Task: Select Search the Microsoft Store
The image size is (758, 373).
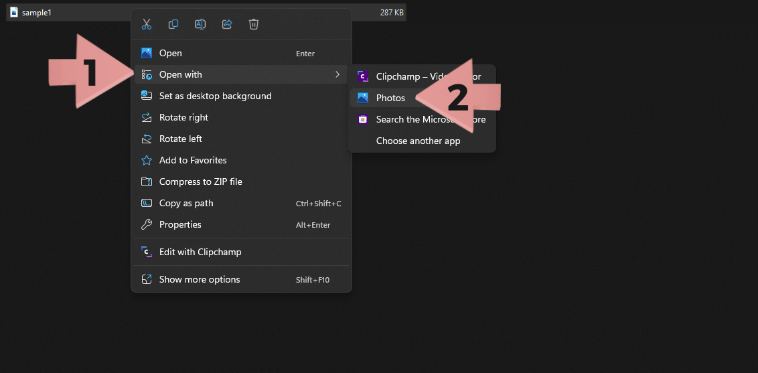Action: point(422,119)
